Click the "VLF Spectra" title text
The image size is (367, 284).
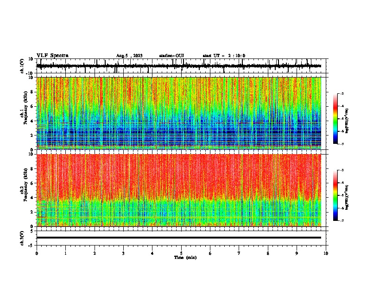tap(52, 56)
